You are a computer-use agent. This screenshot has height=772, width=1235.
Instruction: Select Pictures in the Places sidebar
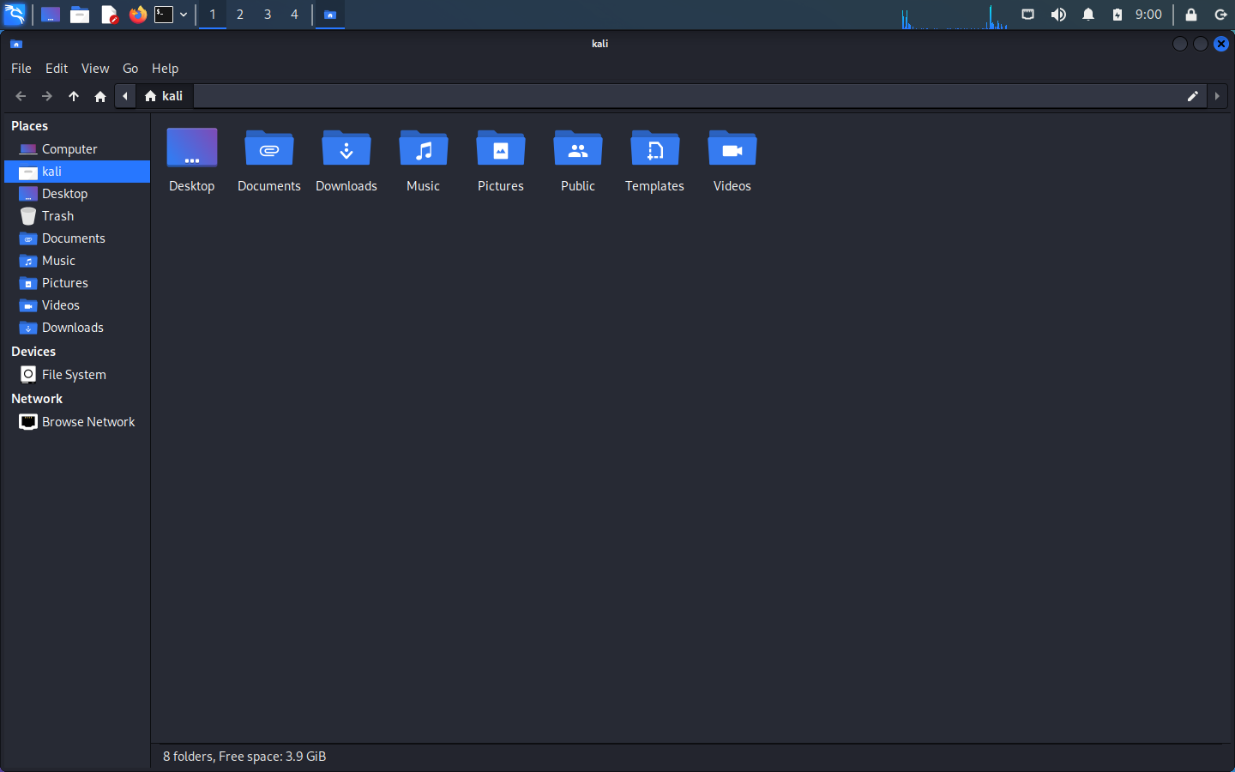(77, 283)
